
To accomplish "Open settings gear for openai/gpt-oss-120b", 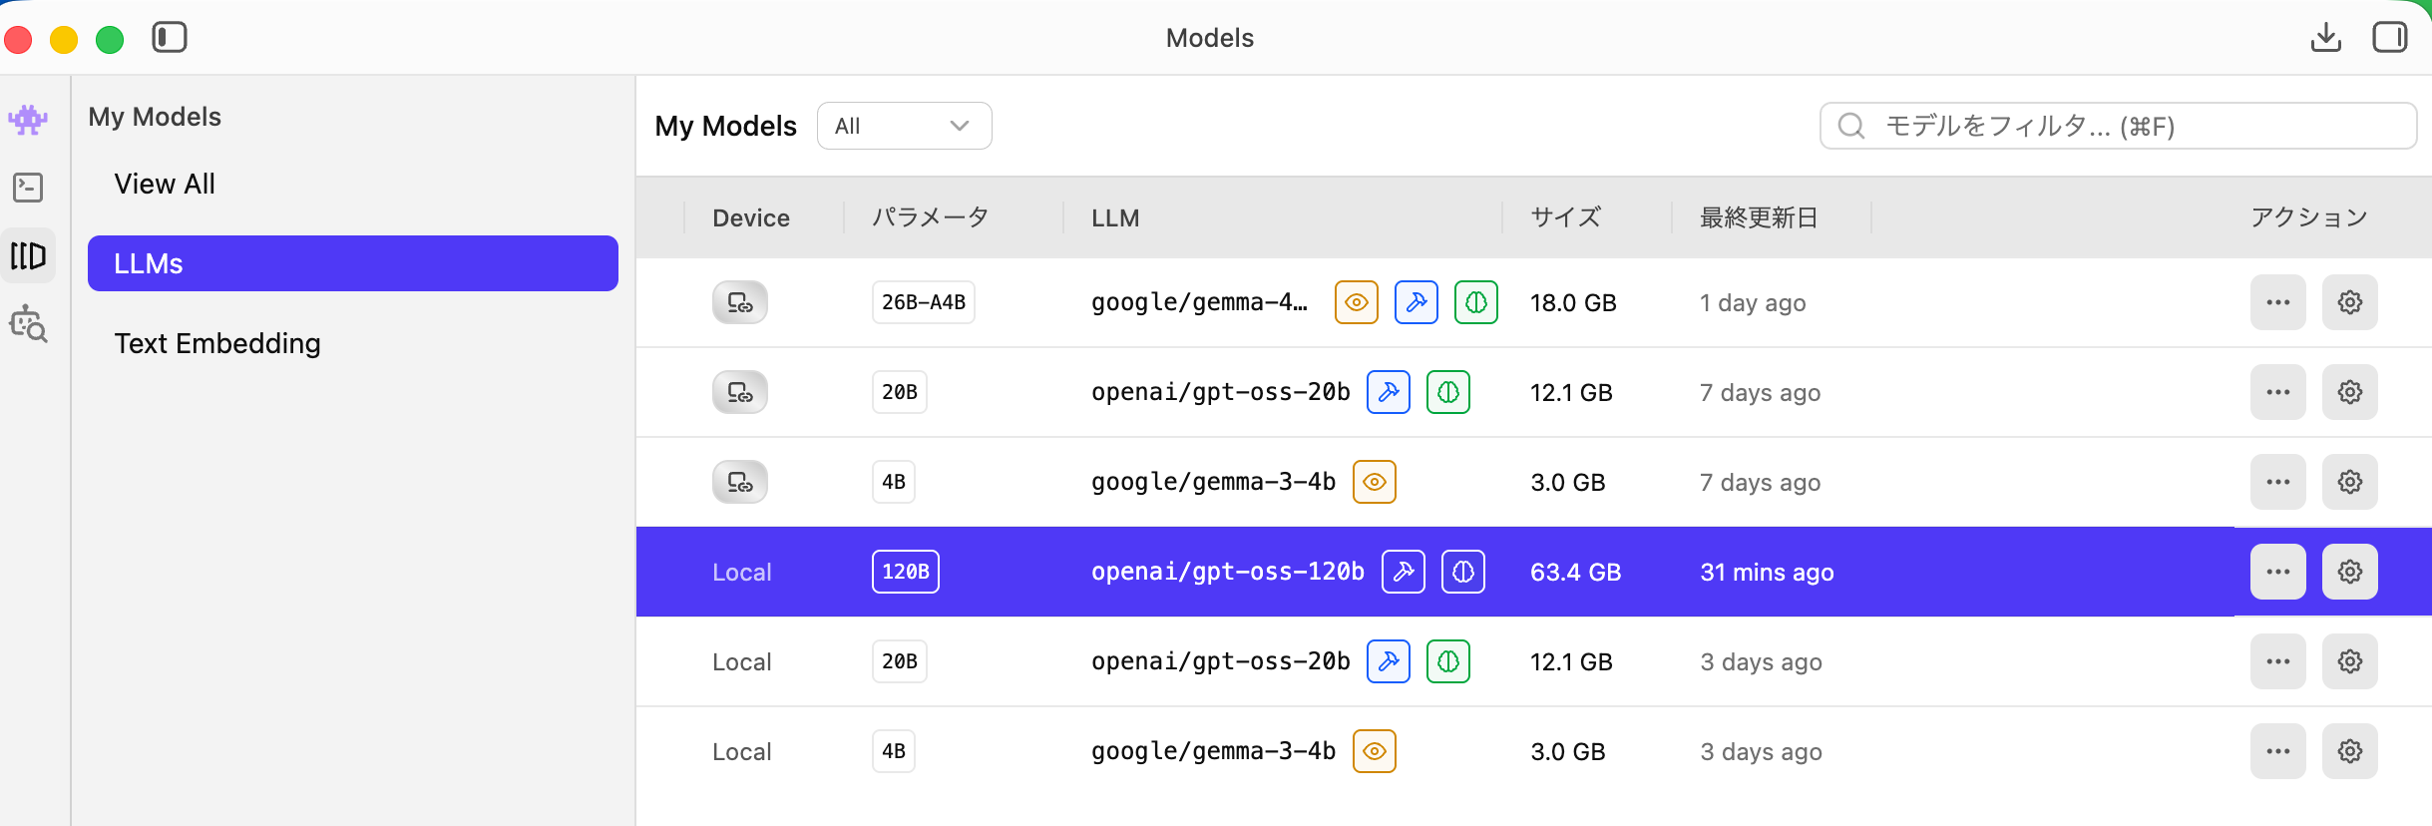I will pyautogui.click(x=2349, y=572).
